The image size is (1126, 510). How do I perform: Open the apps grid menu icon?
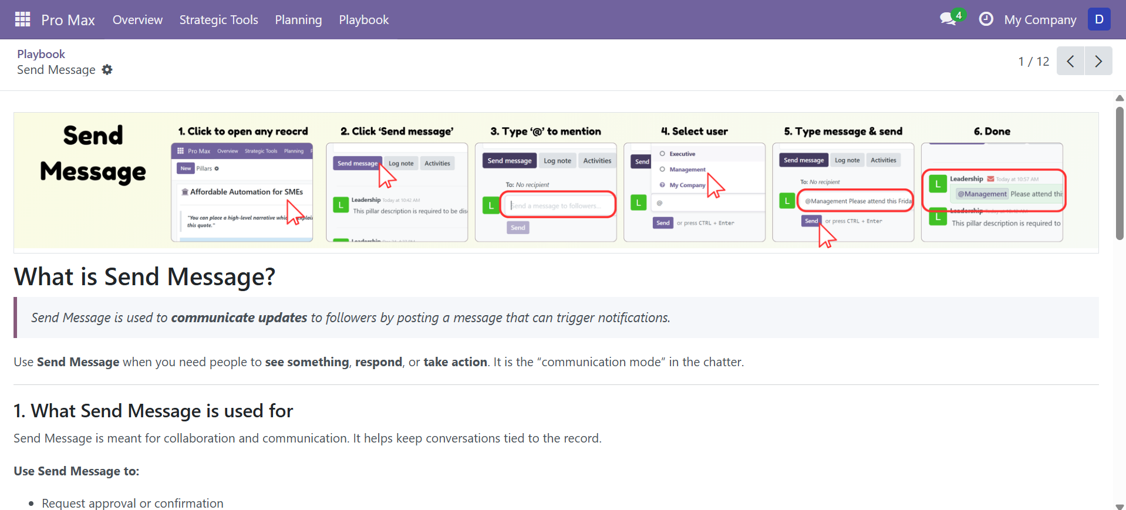(x=22, y=19)
